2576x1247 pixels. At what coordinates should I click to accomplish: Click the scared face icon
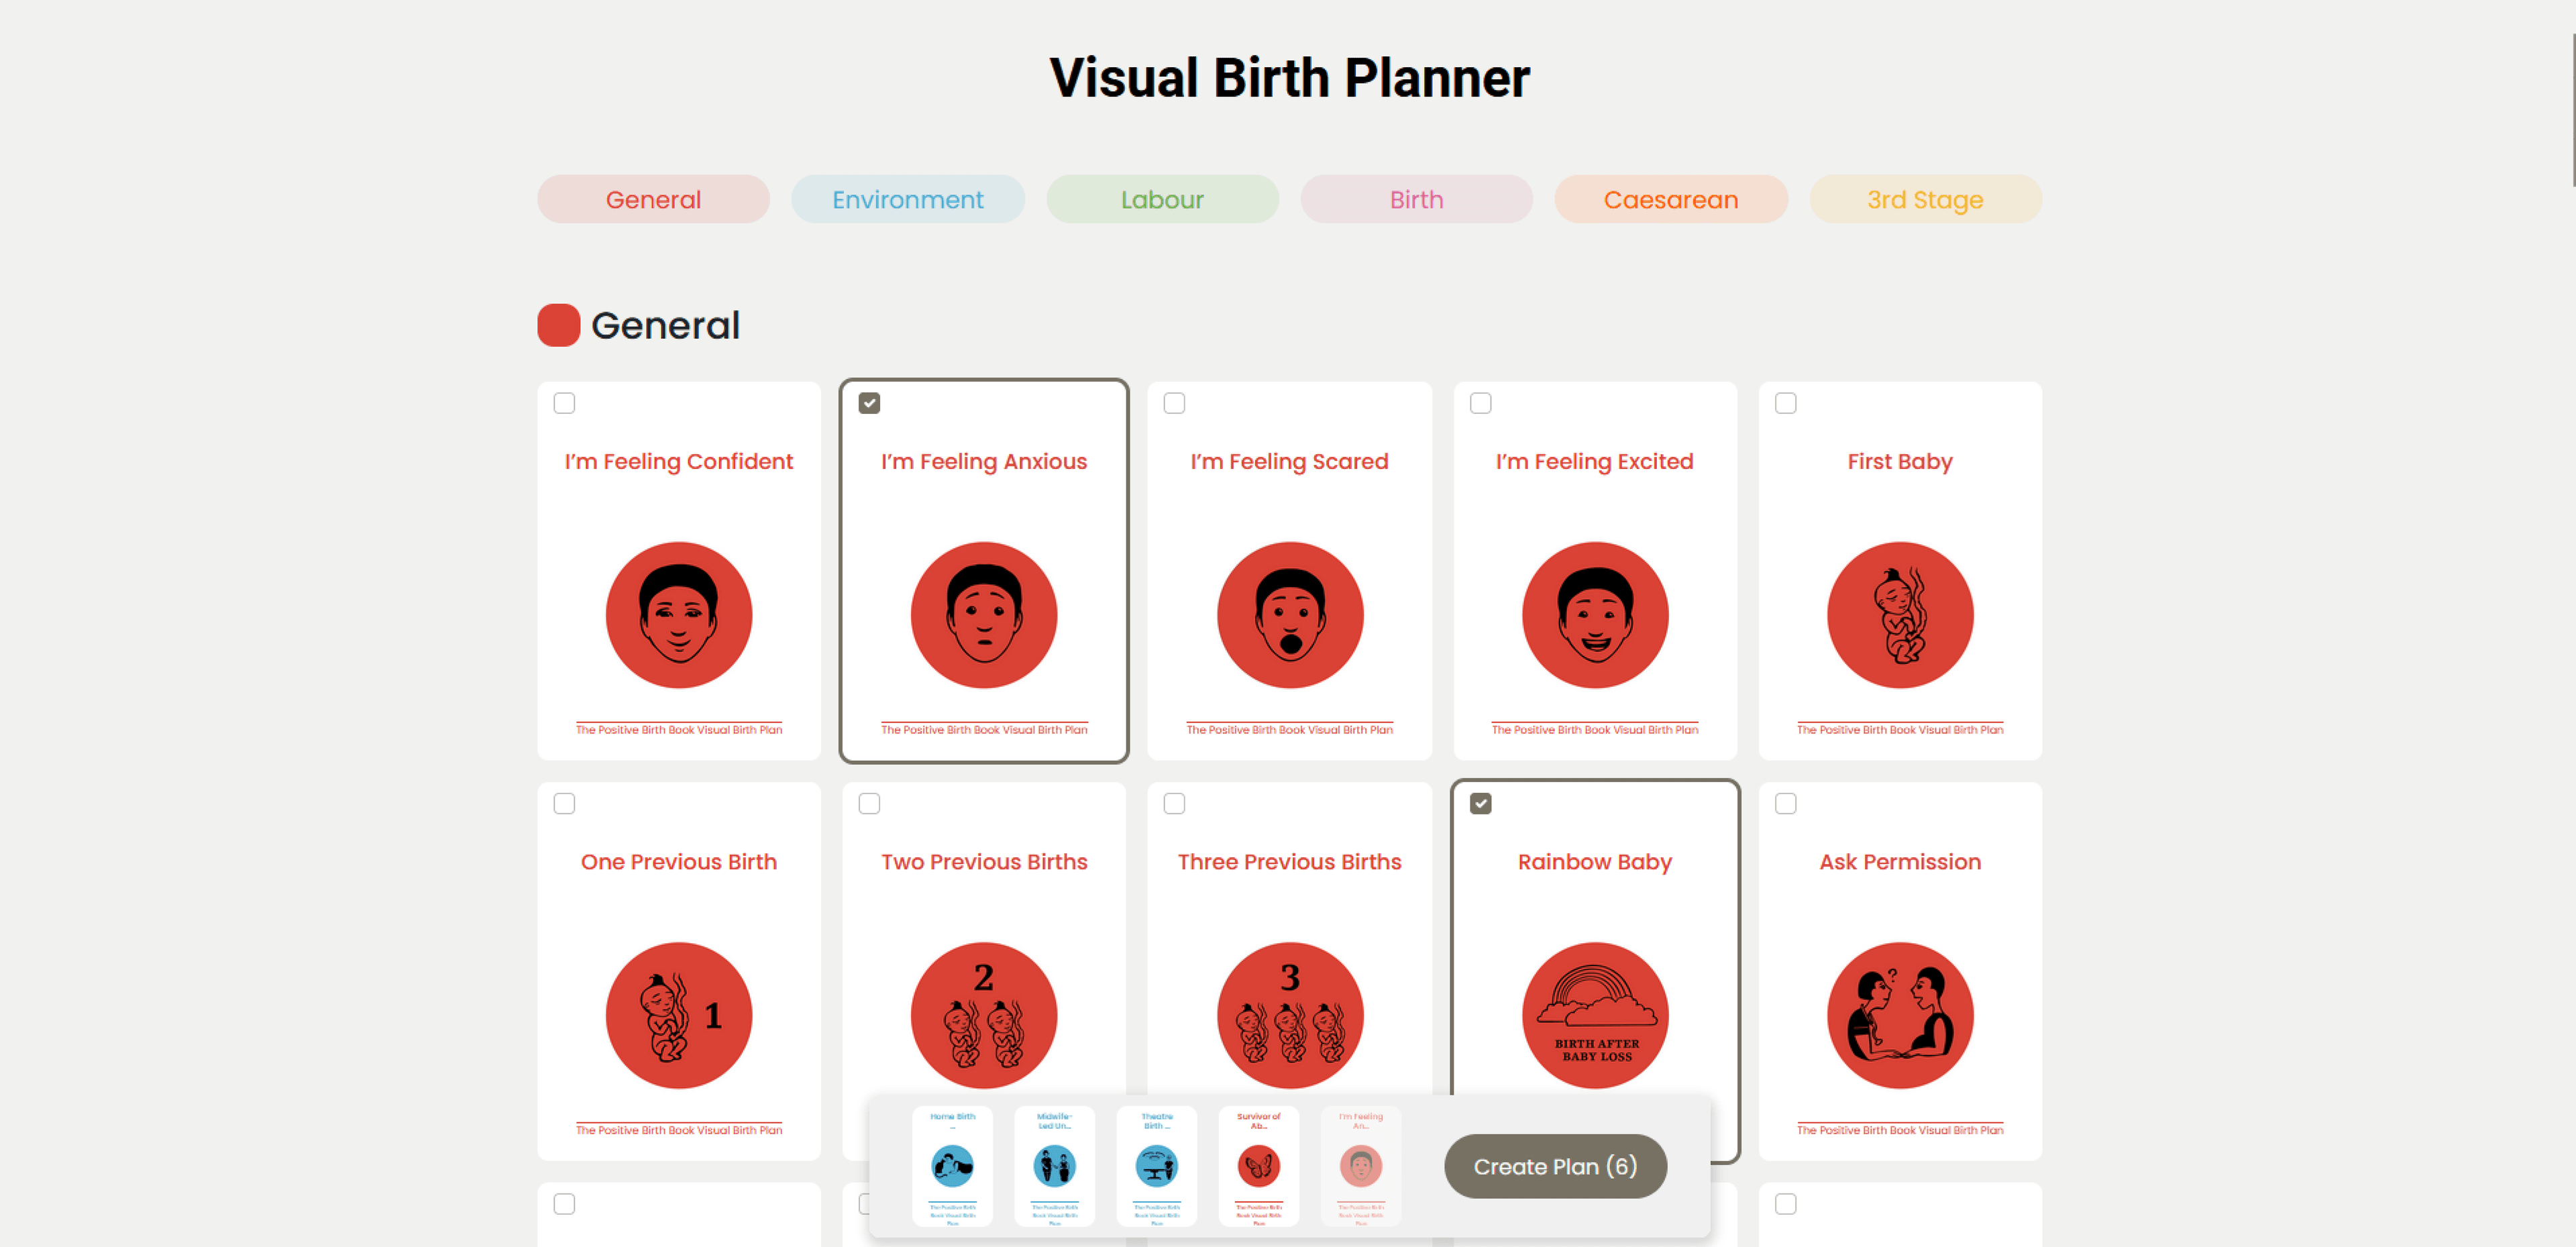coord(1289,615)
